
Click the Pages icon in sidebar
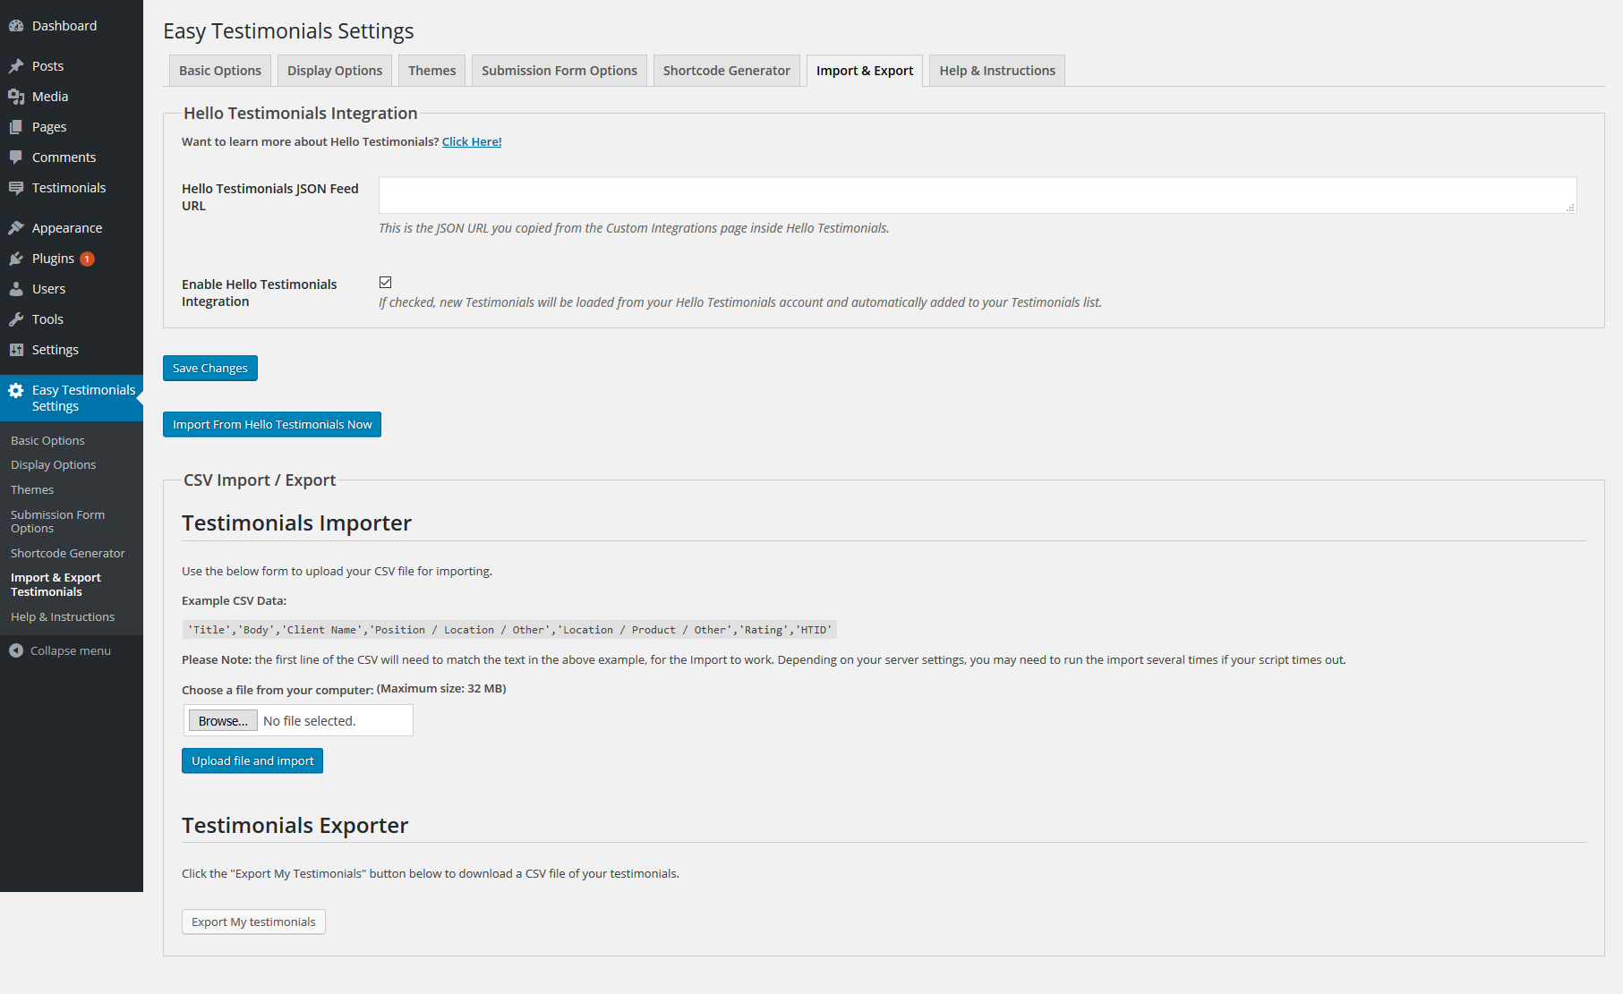pyautogui.click(x=16, y=127)
